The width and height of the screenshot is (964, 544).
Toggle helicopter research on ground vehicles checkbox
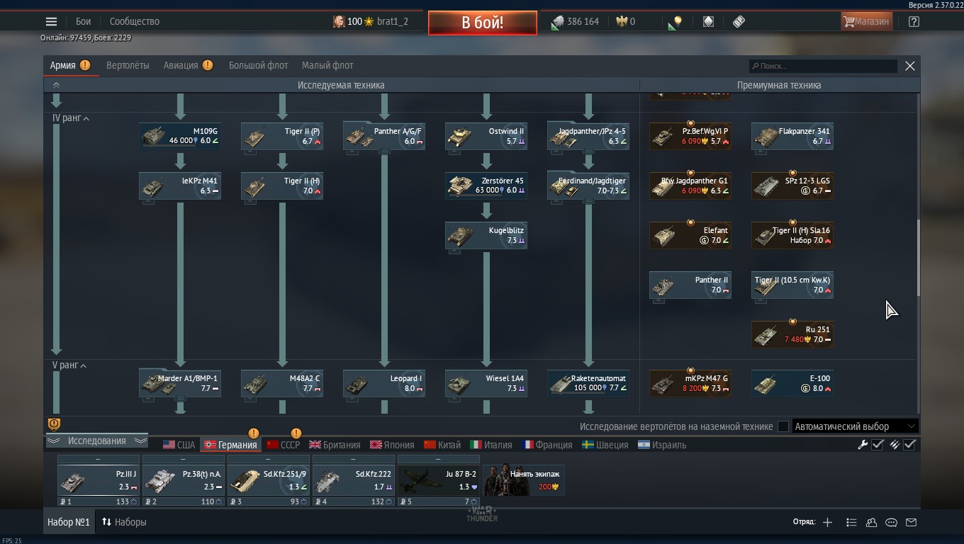783,426
